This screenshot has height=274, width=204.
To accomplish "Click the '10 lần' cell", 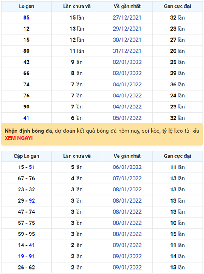I will [178, 223].
